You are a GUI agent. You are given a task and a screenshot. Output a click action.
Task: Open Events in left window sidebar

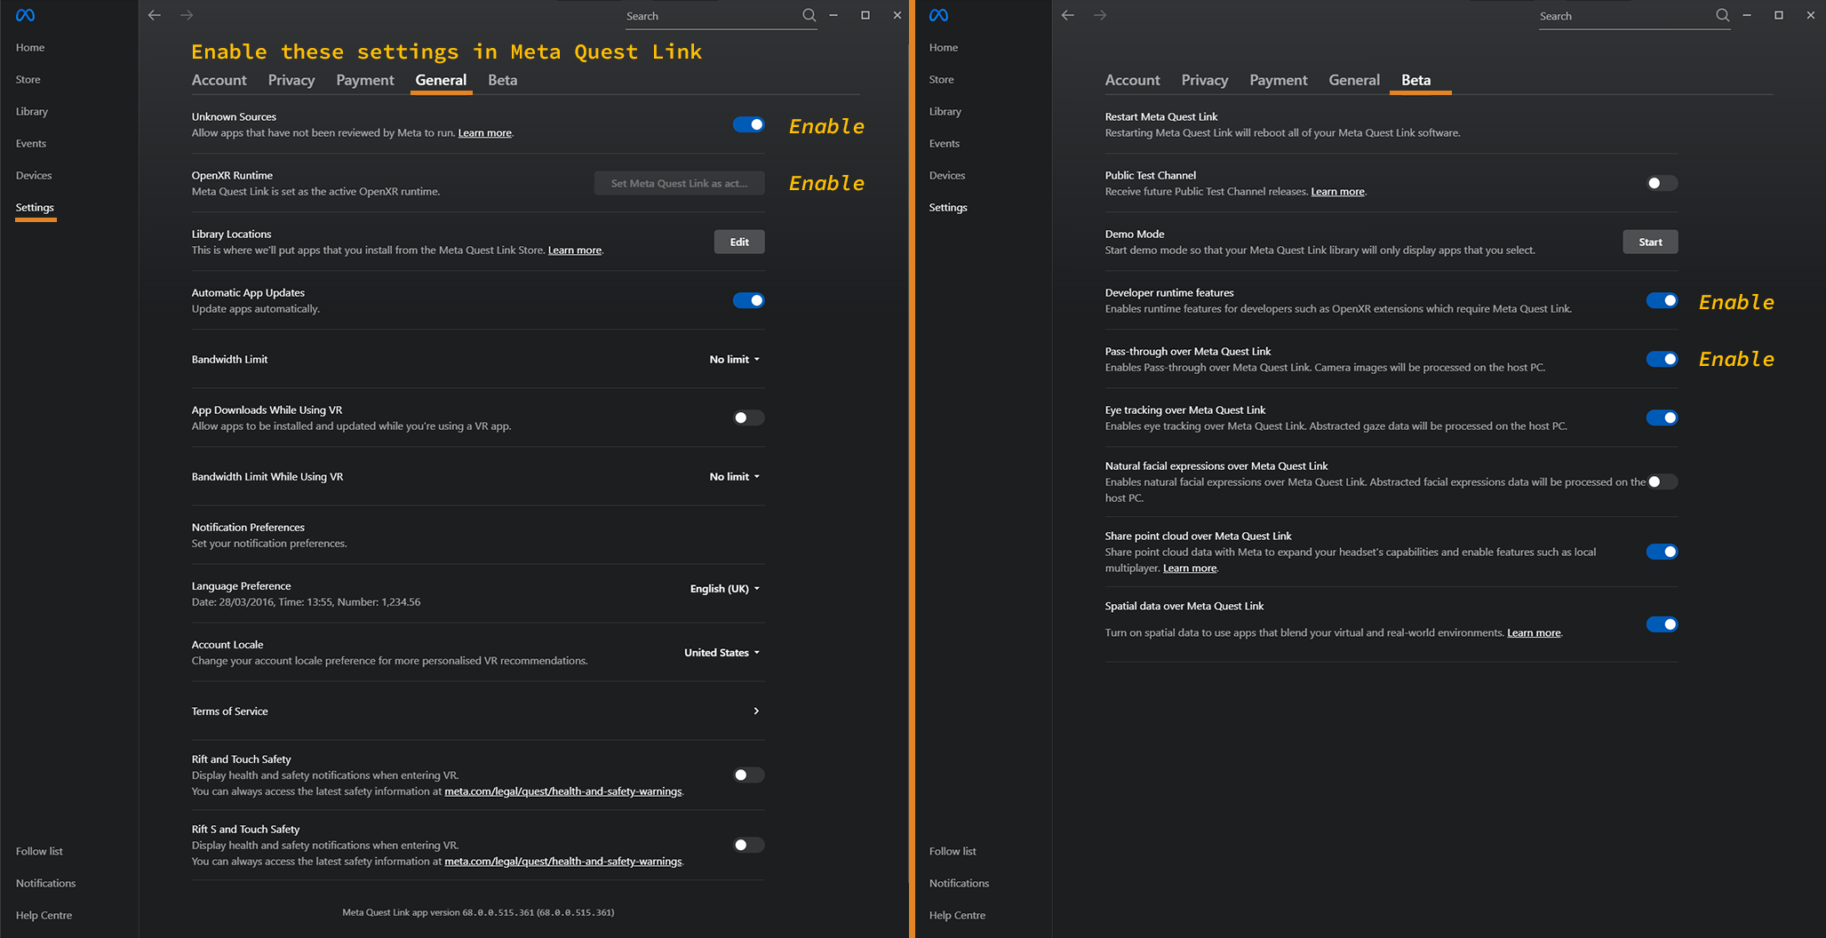coord(31,143)
